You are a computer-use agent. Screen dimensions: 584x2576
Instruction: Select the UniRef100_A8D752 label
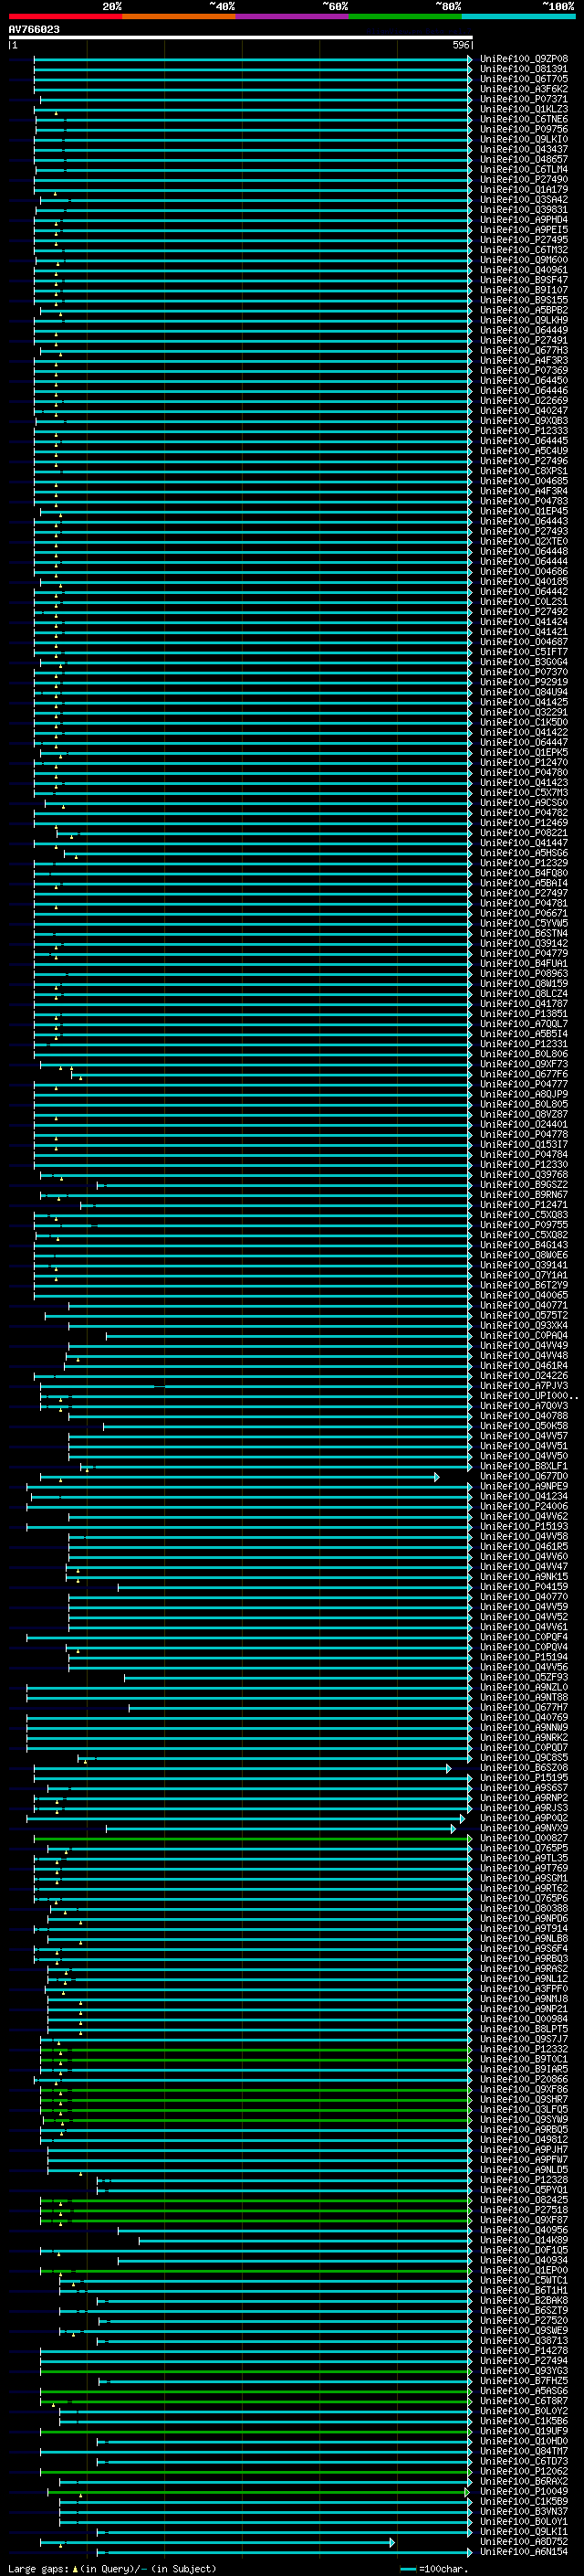[x=524, y=2541]
